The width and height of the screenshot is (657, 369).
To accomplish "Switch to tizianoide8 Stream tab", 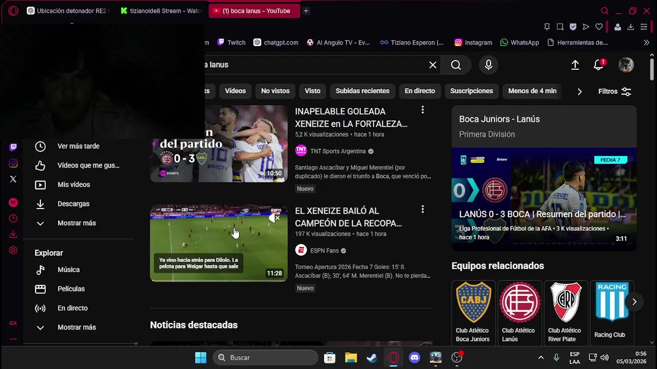I will pyautogui.click(x=161, y=11).
